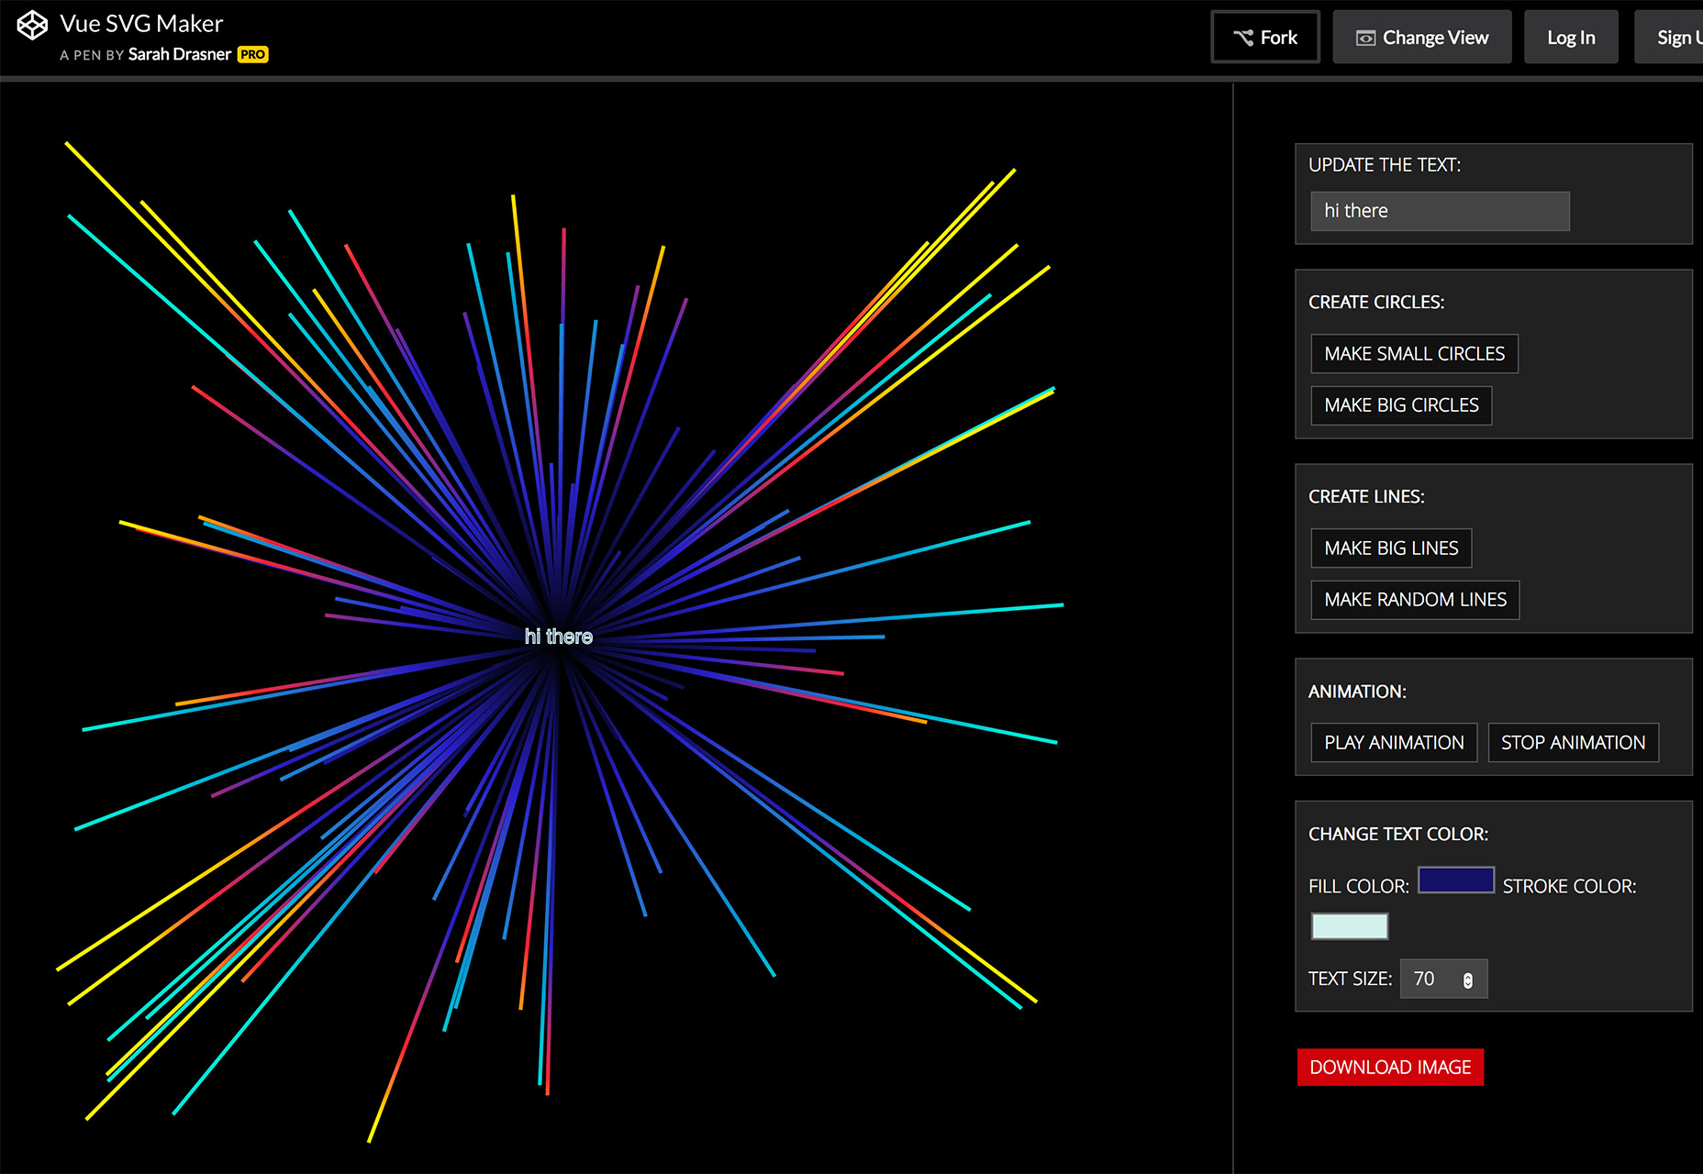
Task: Open Sarah Drasner's profile link
Action: coord(179,55)
